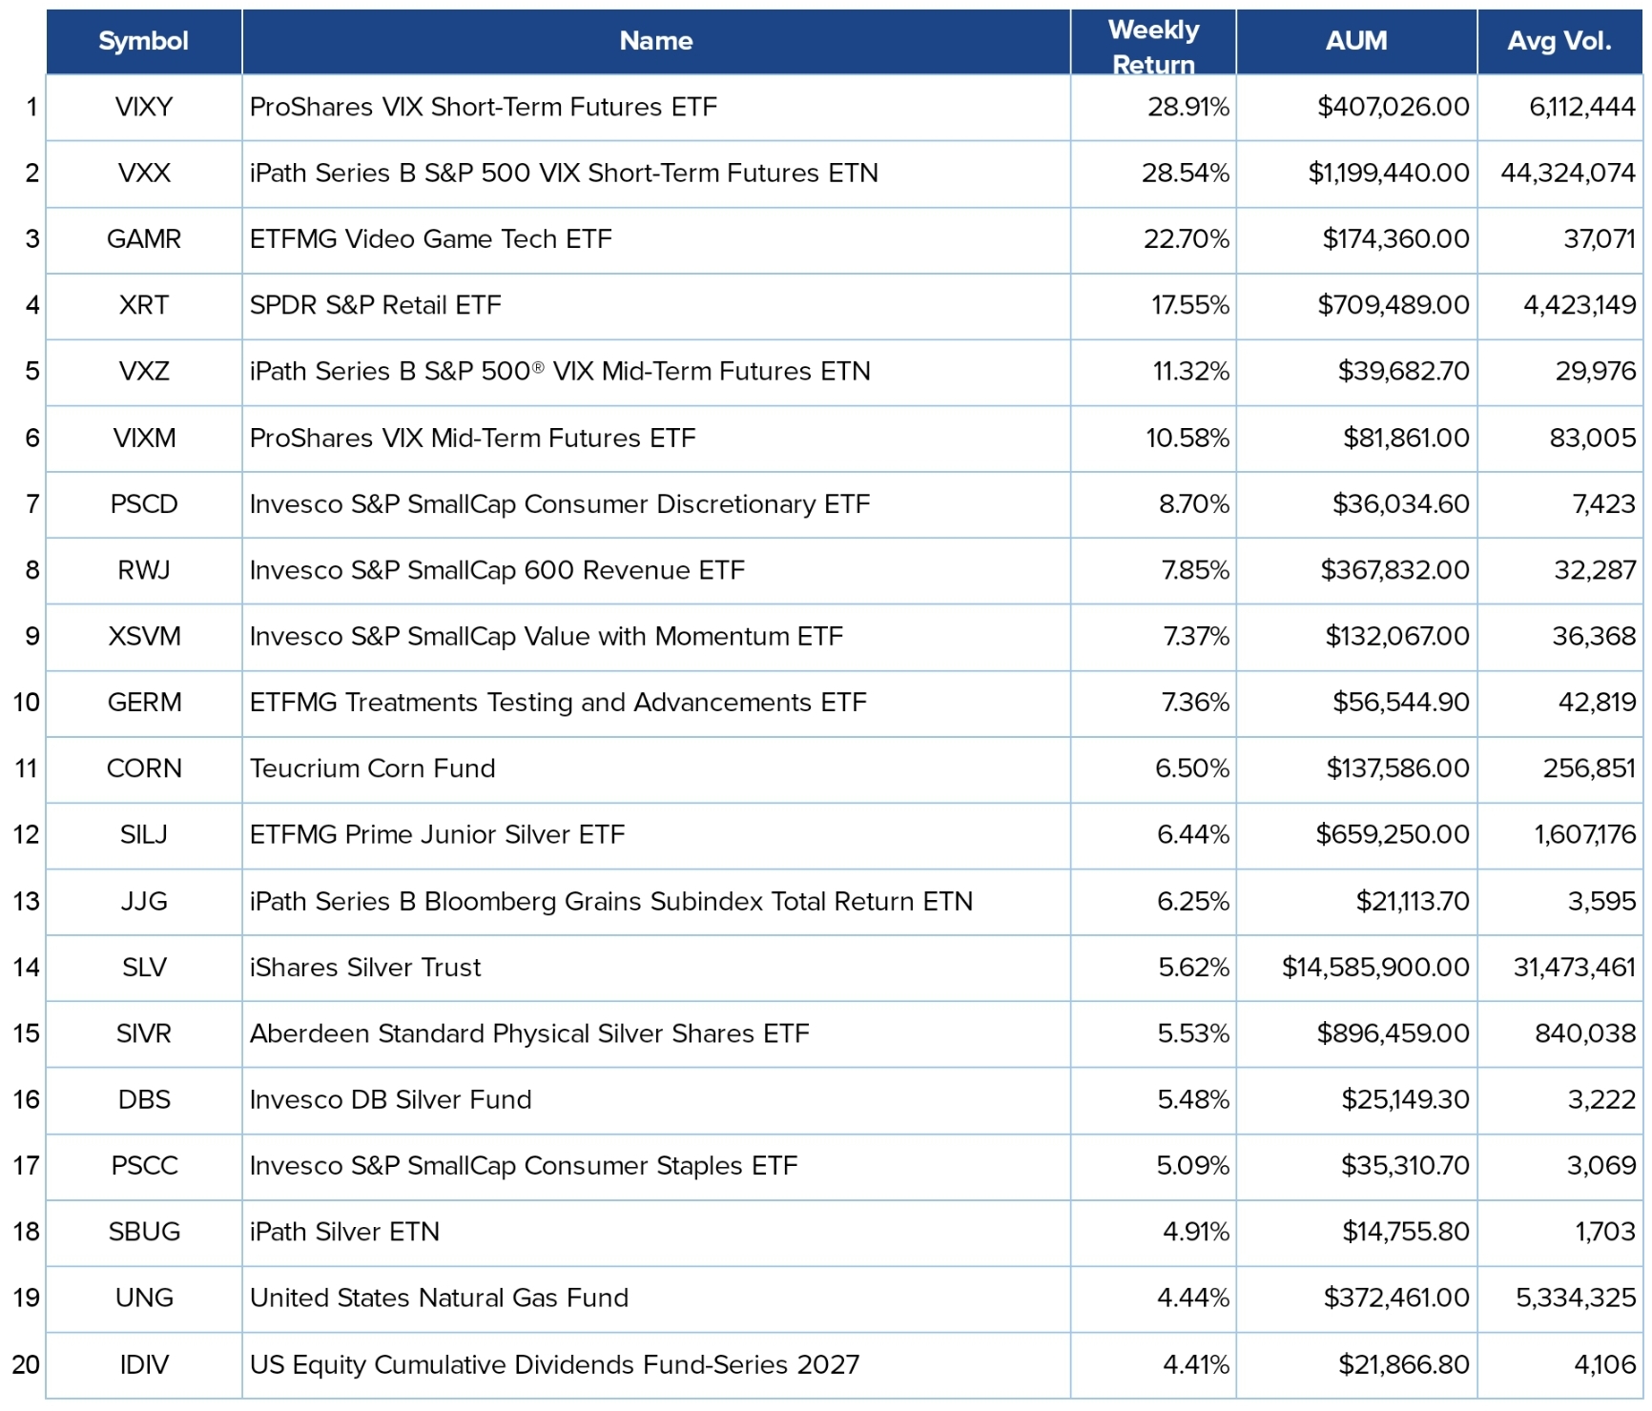Select the SBUG symbol cell
Screen dimensions: 1652x1411
click(144, 1232)
